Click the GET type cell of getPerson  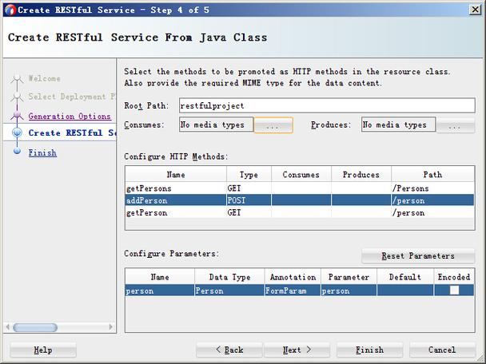pyautogui.click(x=249, y=212)
